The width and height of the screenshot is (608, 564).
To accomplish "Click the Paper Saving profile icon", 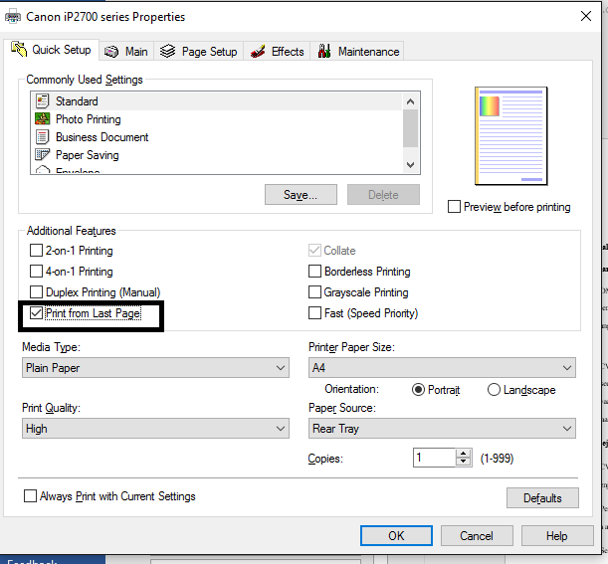I will (42, 154).
